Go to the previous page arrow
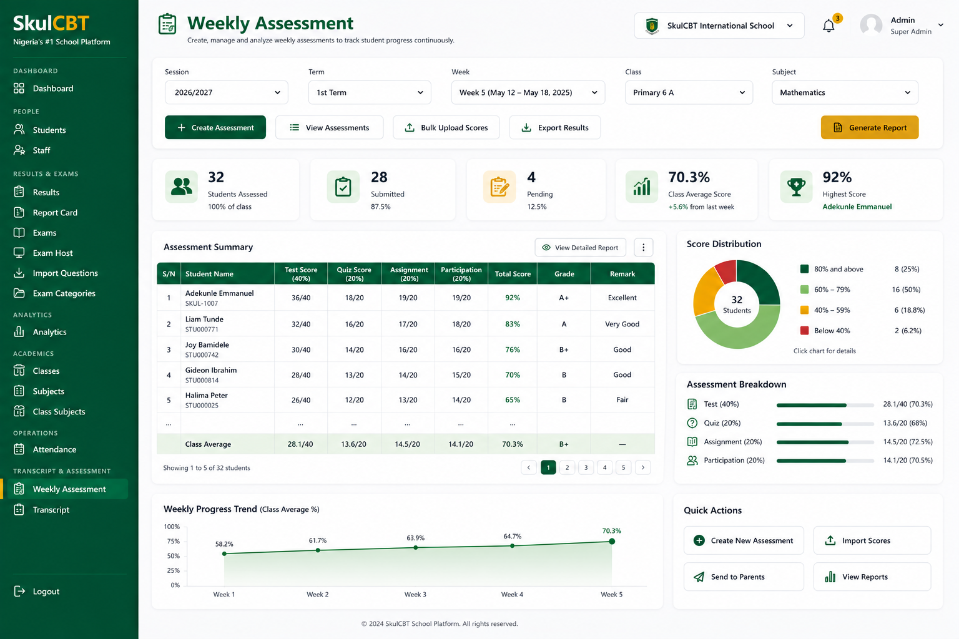959x639 pixels. tap(529, 467)
